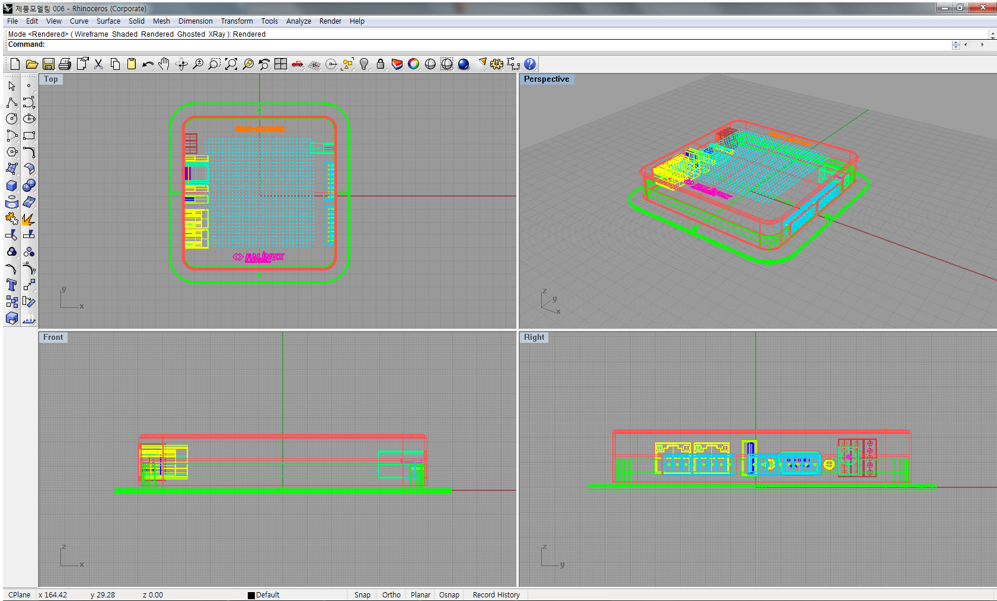
Task: Save the model with the floppy disk icon
Action: [49, 64]
